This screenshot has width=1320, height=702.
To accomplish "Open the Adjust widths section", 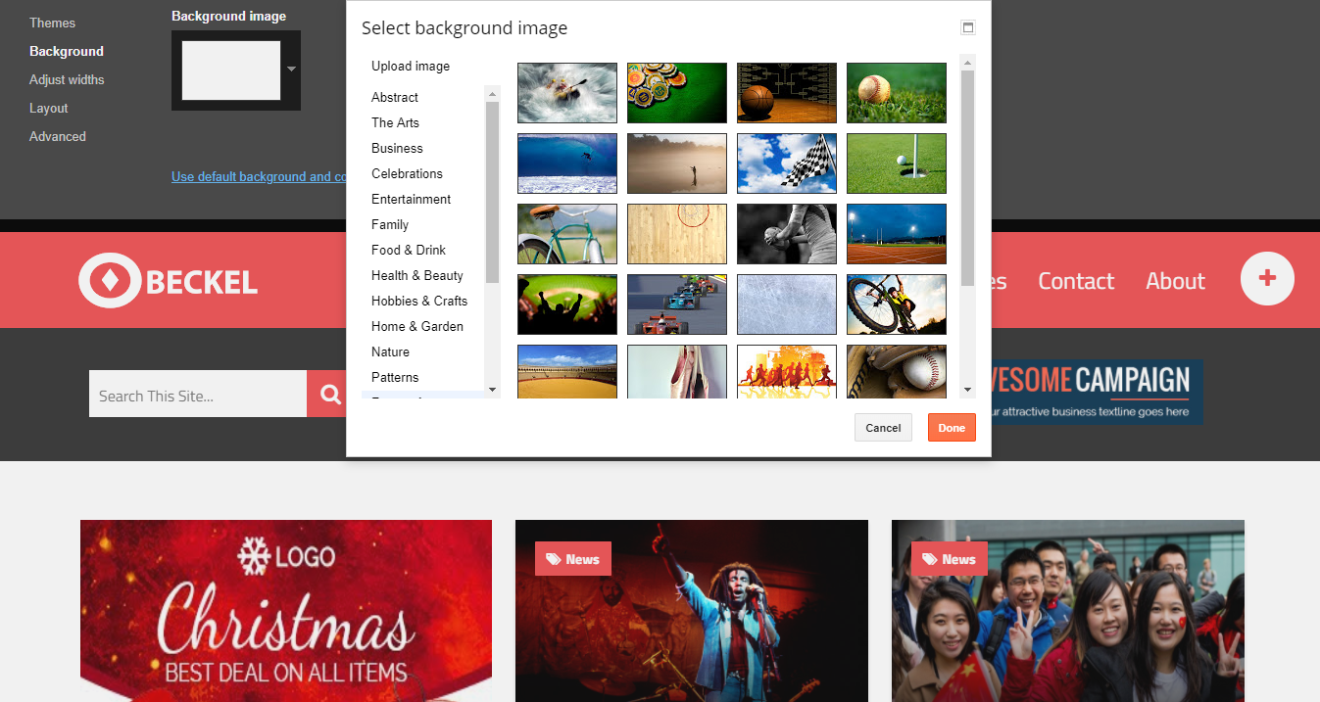I will (67, 79).
